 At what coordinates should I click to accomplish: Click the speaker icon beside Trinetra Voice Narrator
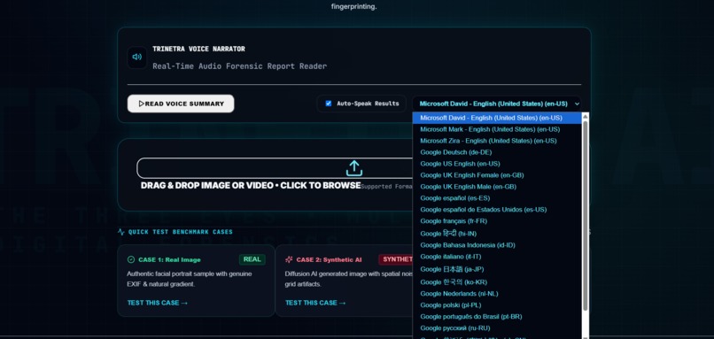(x=137, y=58)
